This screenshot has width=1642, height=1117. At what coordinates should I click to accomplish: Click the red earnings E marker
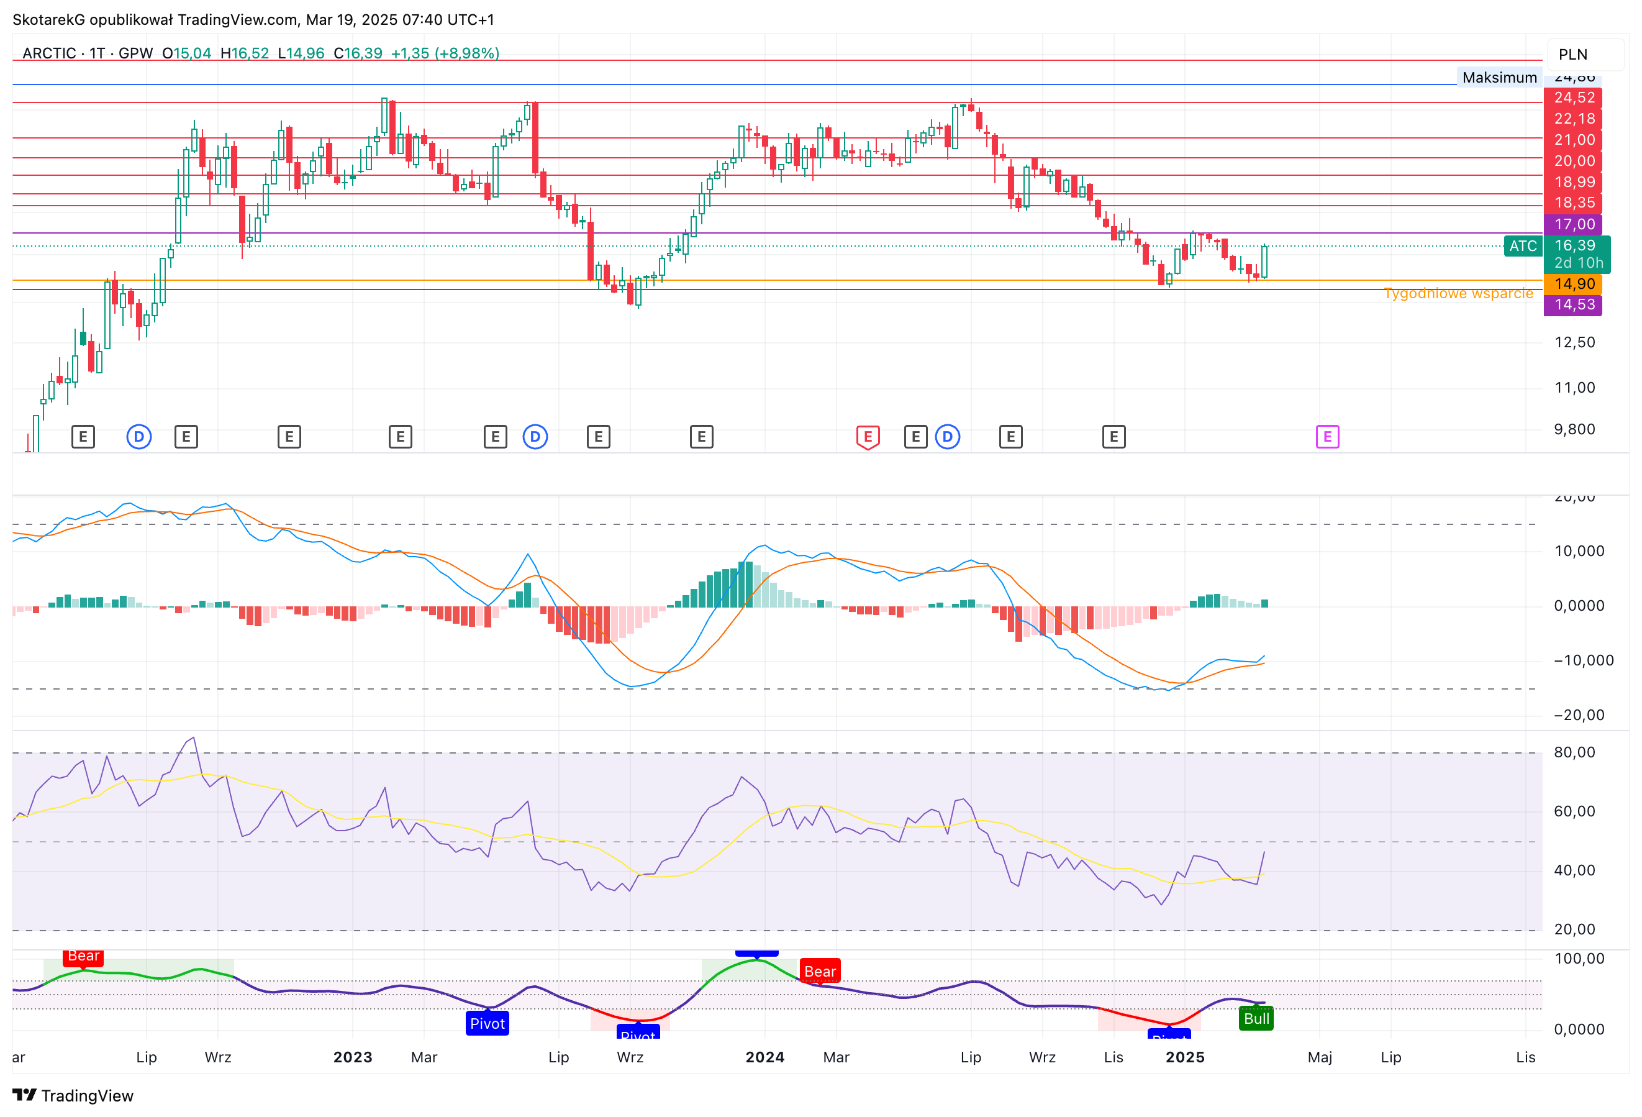pos(868,437)
